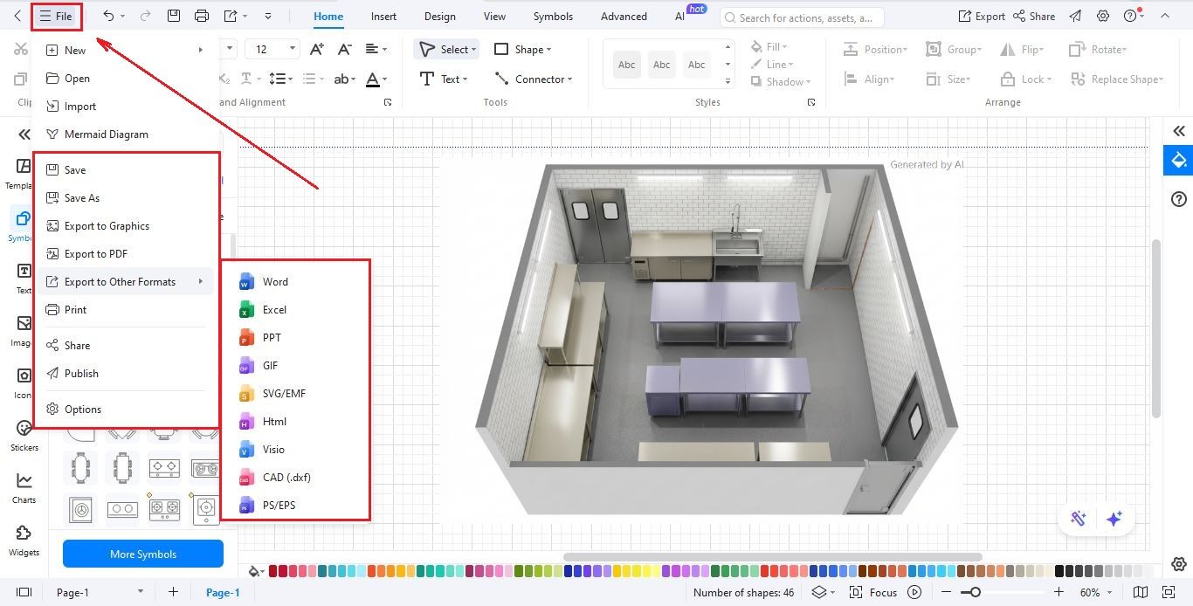Image resolution: width=1193 pixels, height=606 pixels.
Task: Click the Save disk icon in title bar
Action: click(174, 16)
